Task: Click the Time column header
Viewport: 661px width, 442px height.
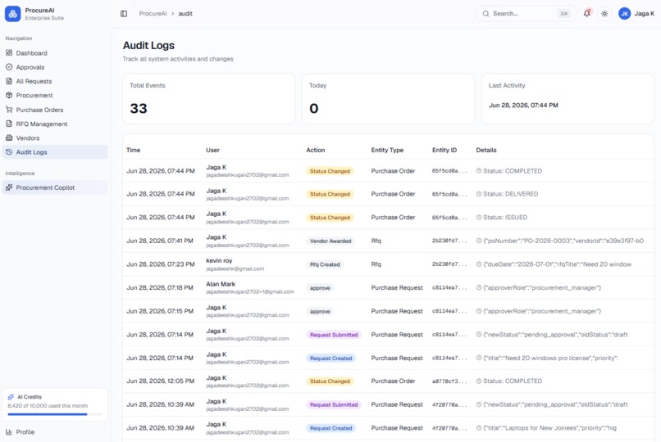Action: coord(133,150)
